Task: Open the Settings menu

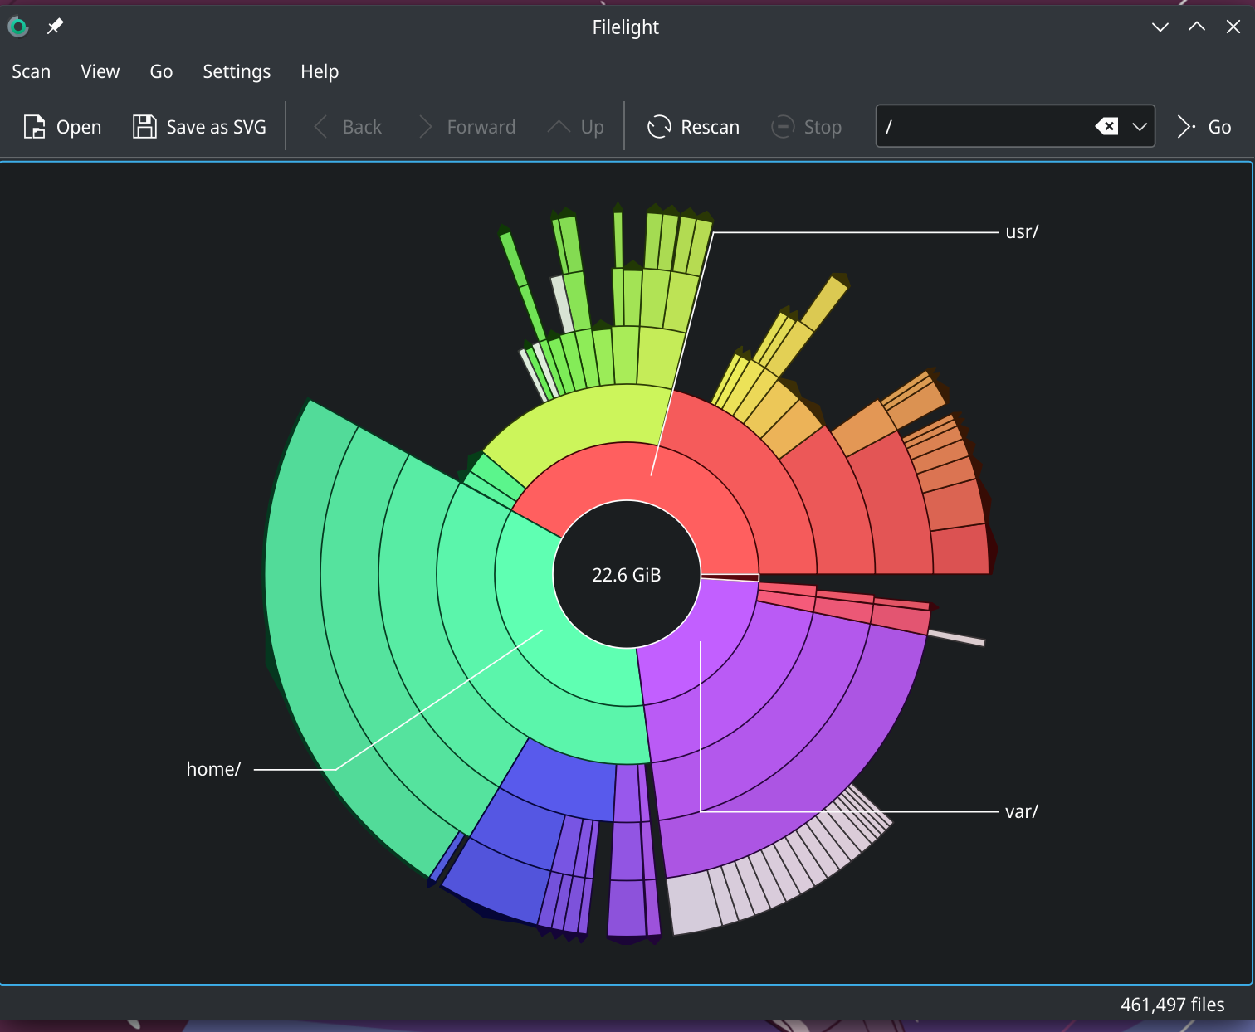Action: click(236, 71)
